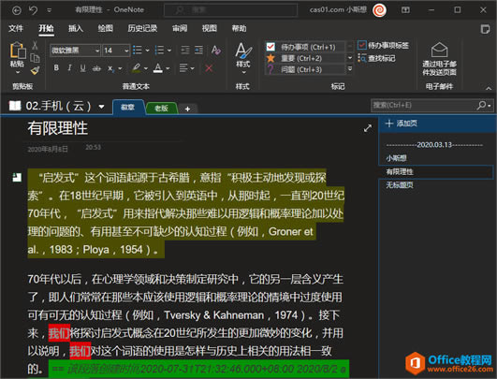Expand the numbering style dropdown arrow
Screen dimensions: 497x379
169,51
